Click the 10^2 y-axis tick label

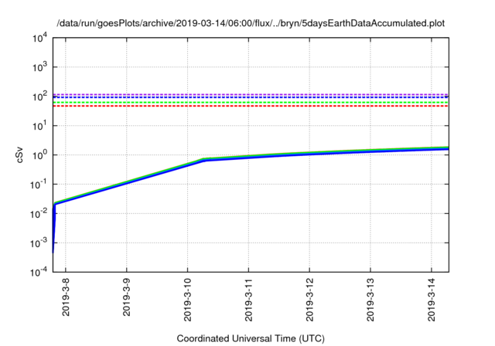click(x=39, y=97)
